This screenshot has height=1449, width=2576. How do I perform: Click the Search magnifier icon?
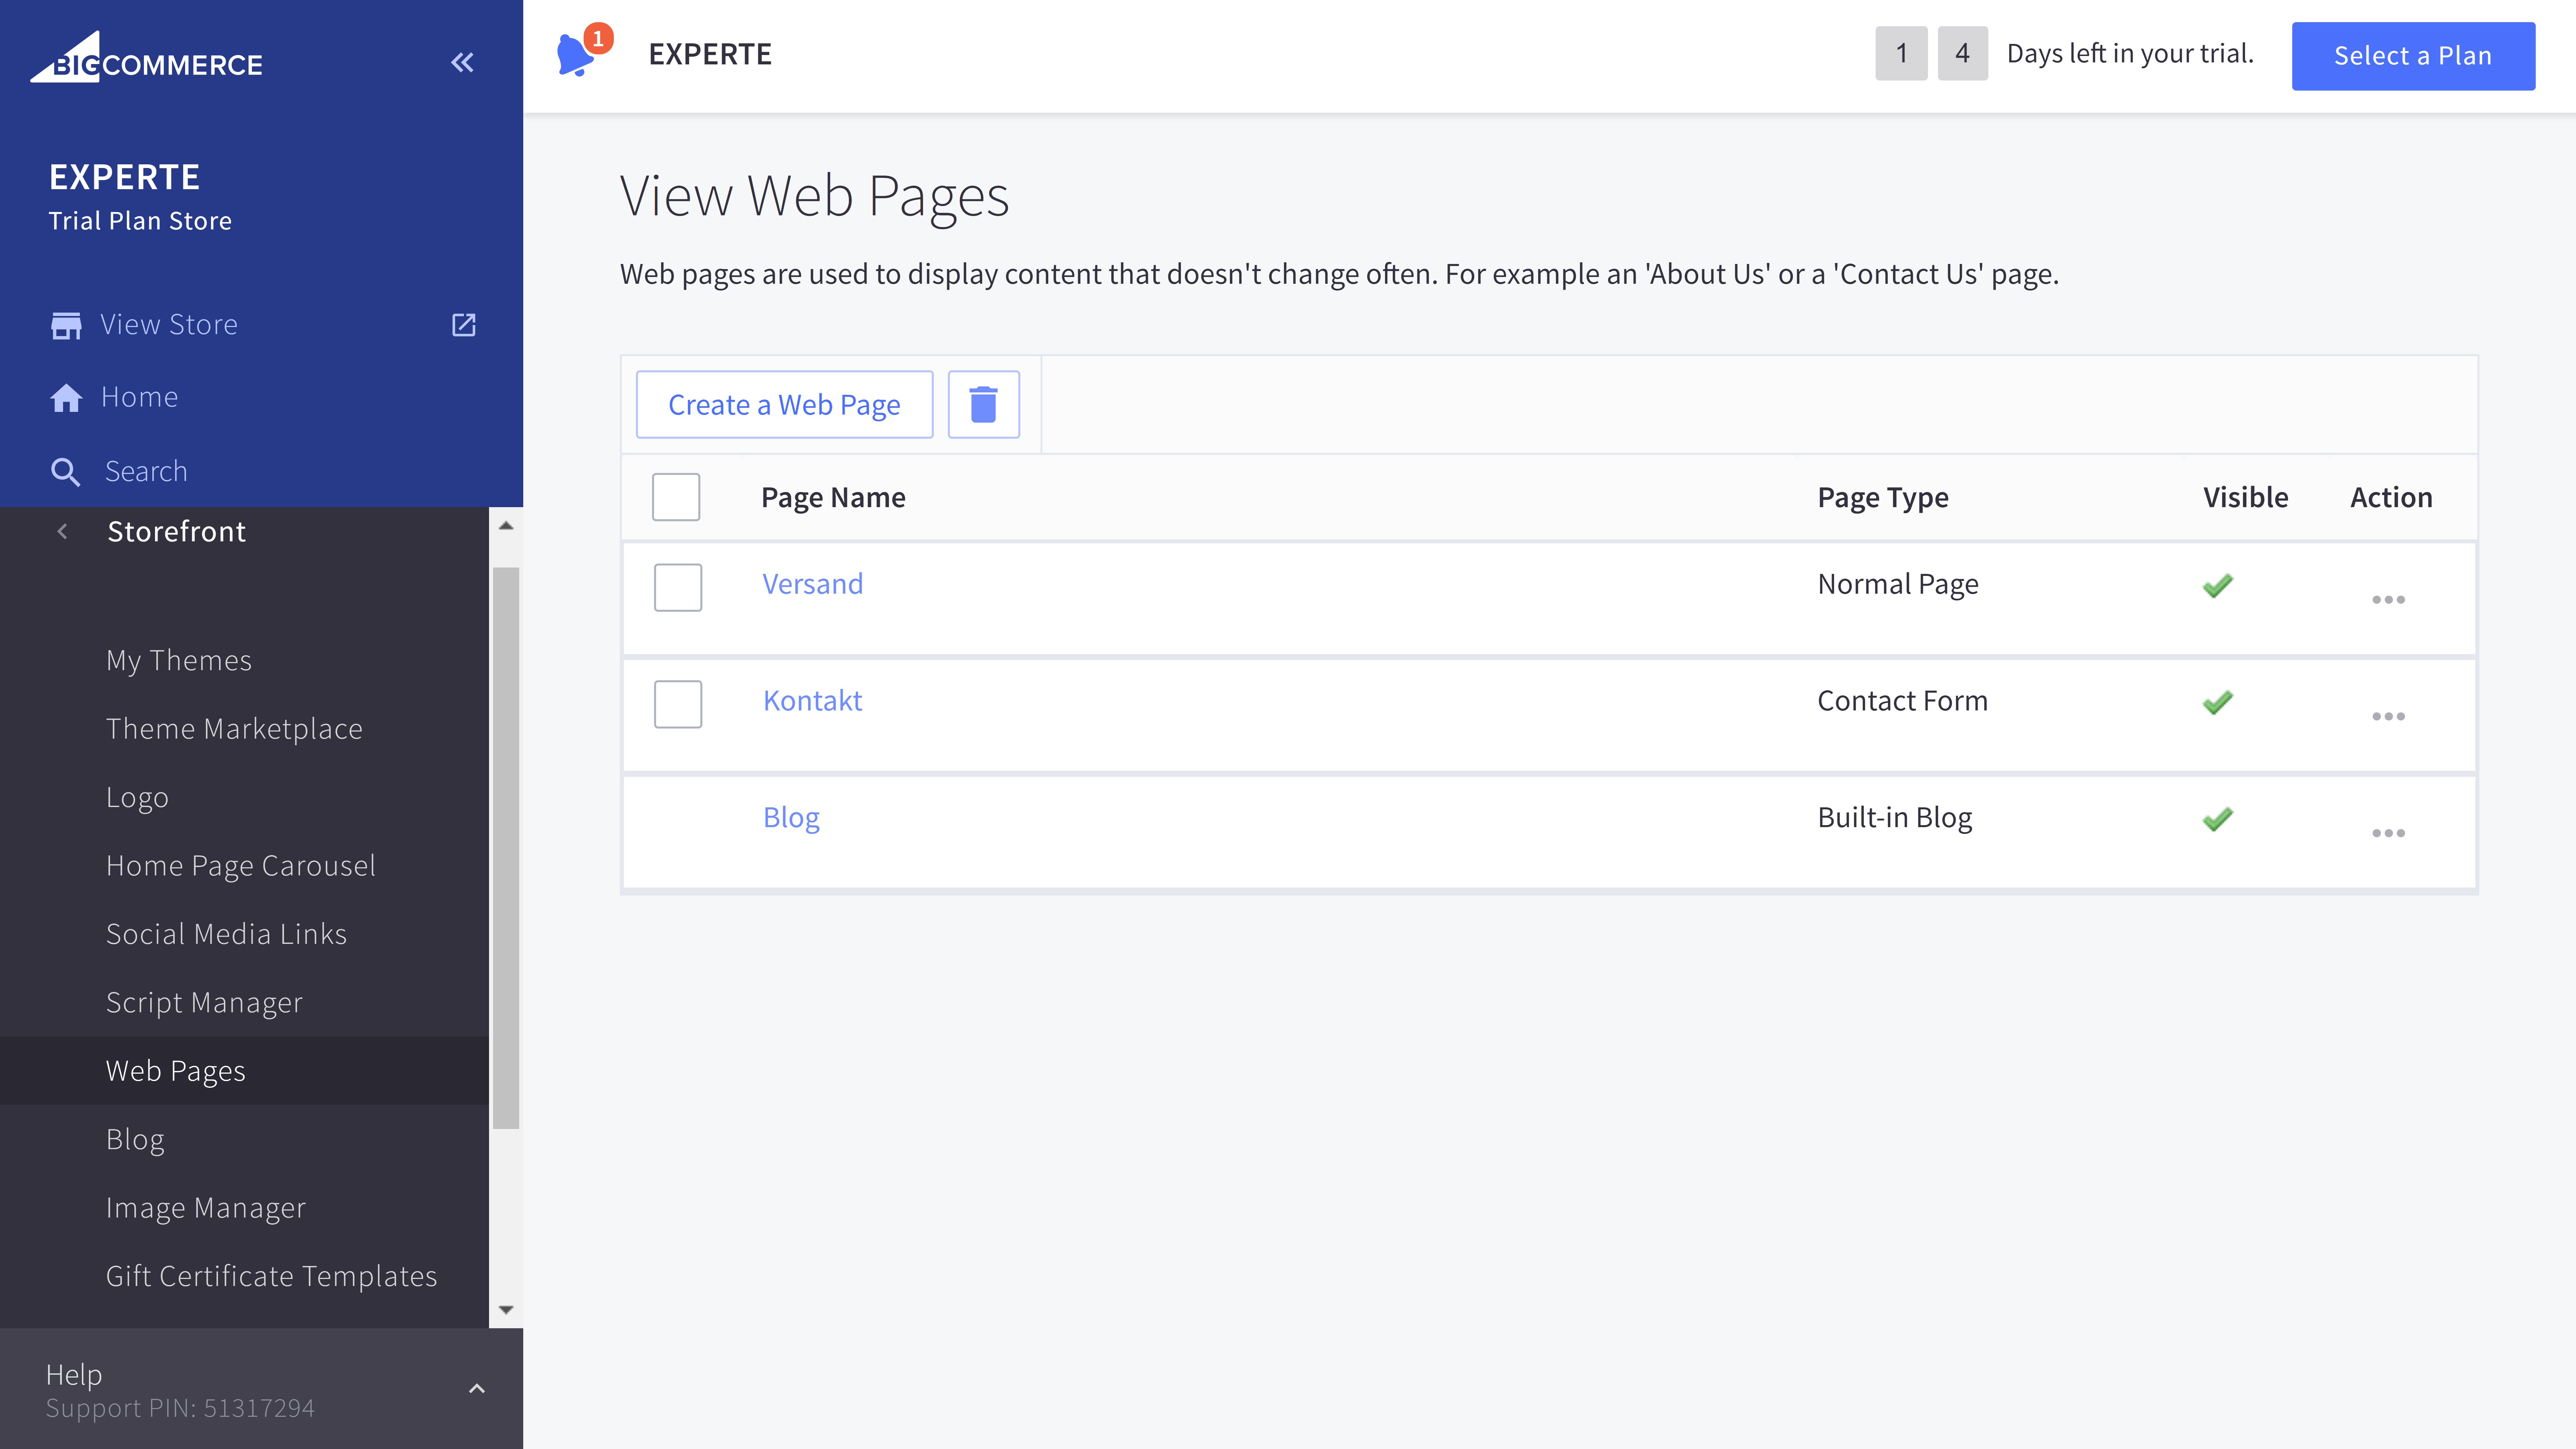click(x=66, y=472)
